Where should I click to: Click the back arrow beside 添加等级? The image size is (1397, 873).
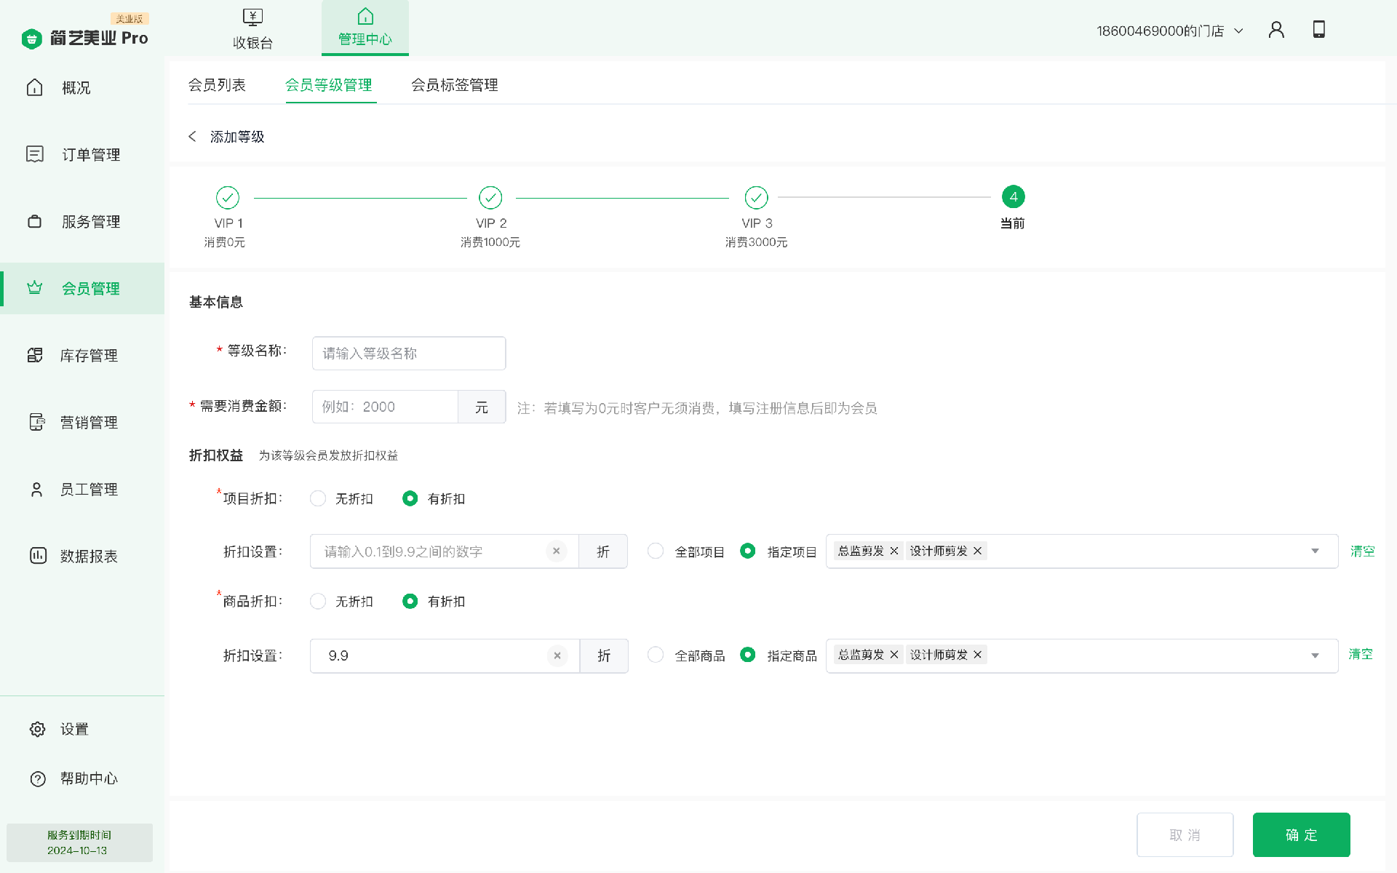[x=192, y=137]
